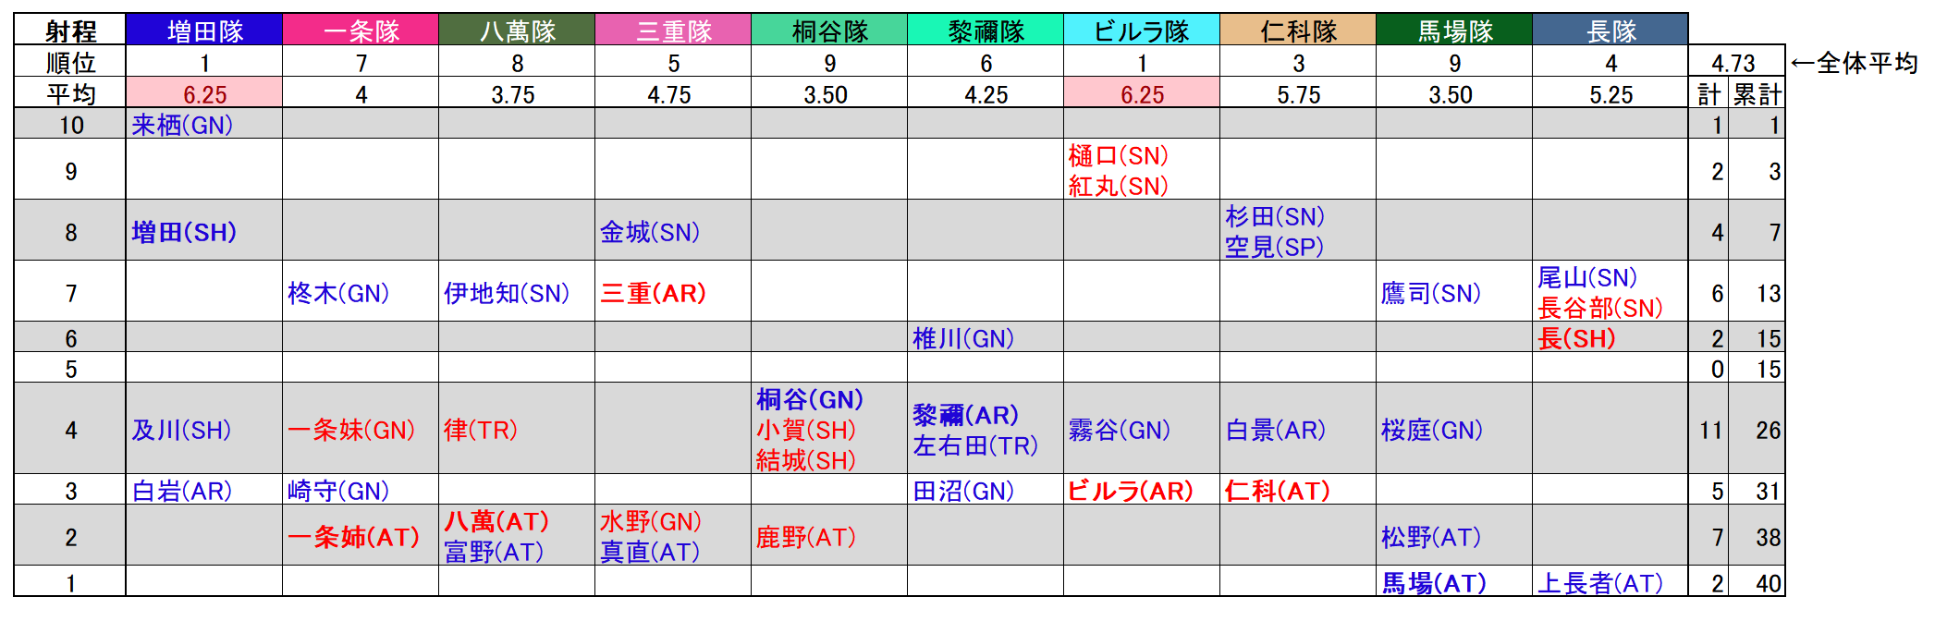The width and height of the screenshot is (1935, 621).
Task: Click the 三重隊 column header
Action: pos(673,30)
